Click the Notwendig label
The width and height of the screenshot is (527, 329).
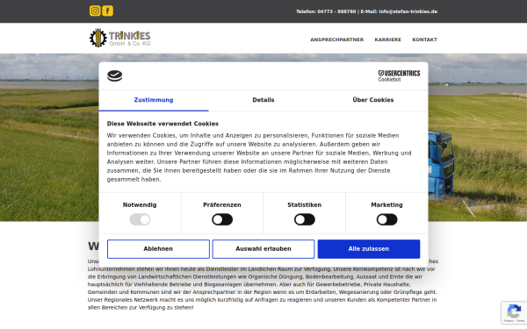point(140,204)
